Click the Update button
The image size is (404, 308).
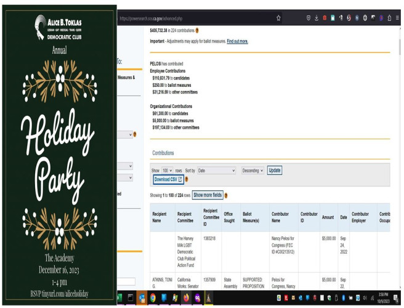pyautogui.click(x=275, y=171)
